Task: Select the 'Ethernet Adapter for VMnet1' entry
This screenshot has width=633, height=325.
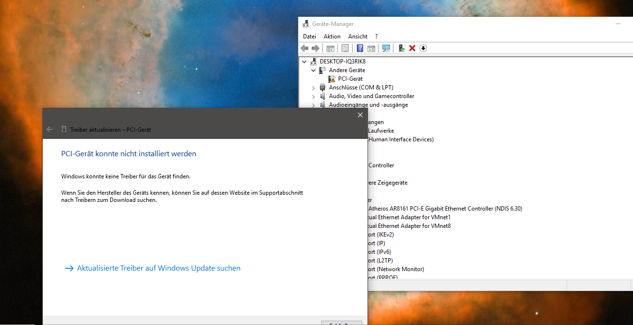Action: pyautogui.click(x=409, y=217)
